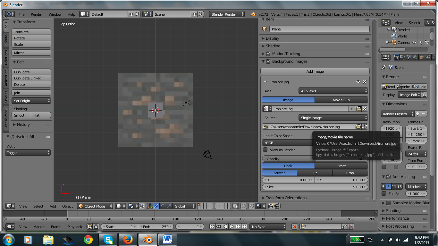Viewport: 438px width, 246px height.
Task: Open the Blender Render engine dropdown
Action: pos(227,14)
